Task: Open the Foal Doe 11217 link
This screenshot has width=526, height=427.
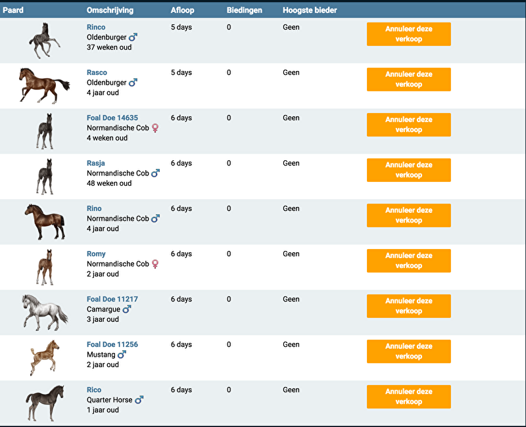Action: pyautogui.click(x=112, y=299)
